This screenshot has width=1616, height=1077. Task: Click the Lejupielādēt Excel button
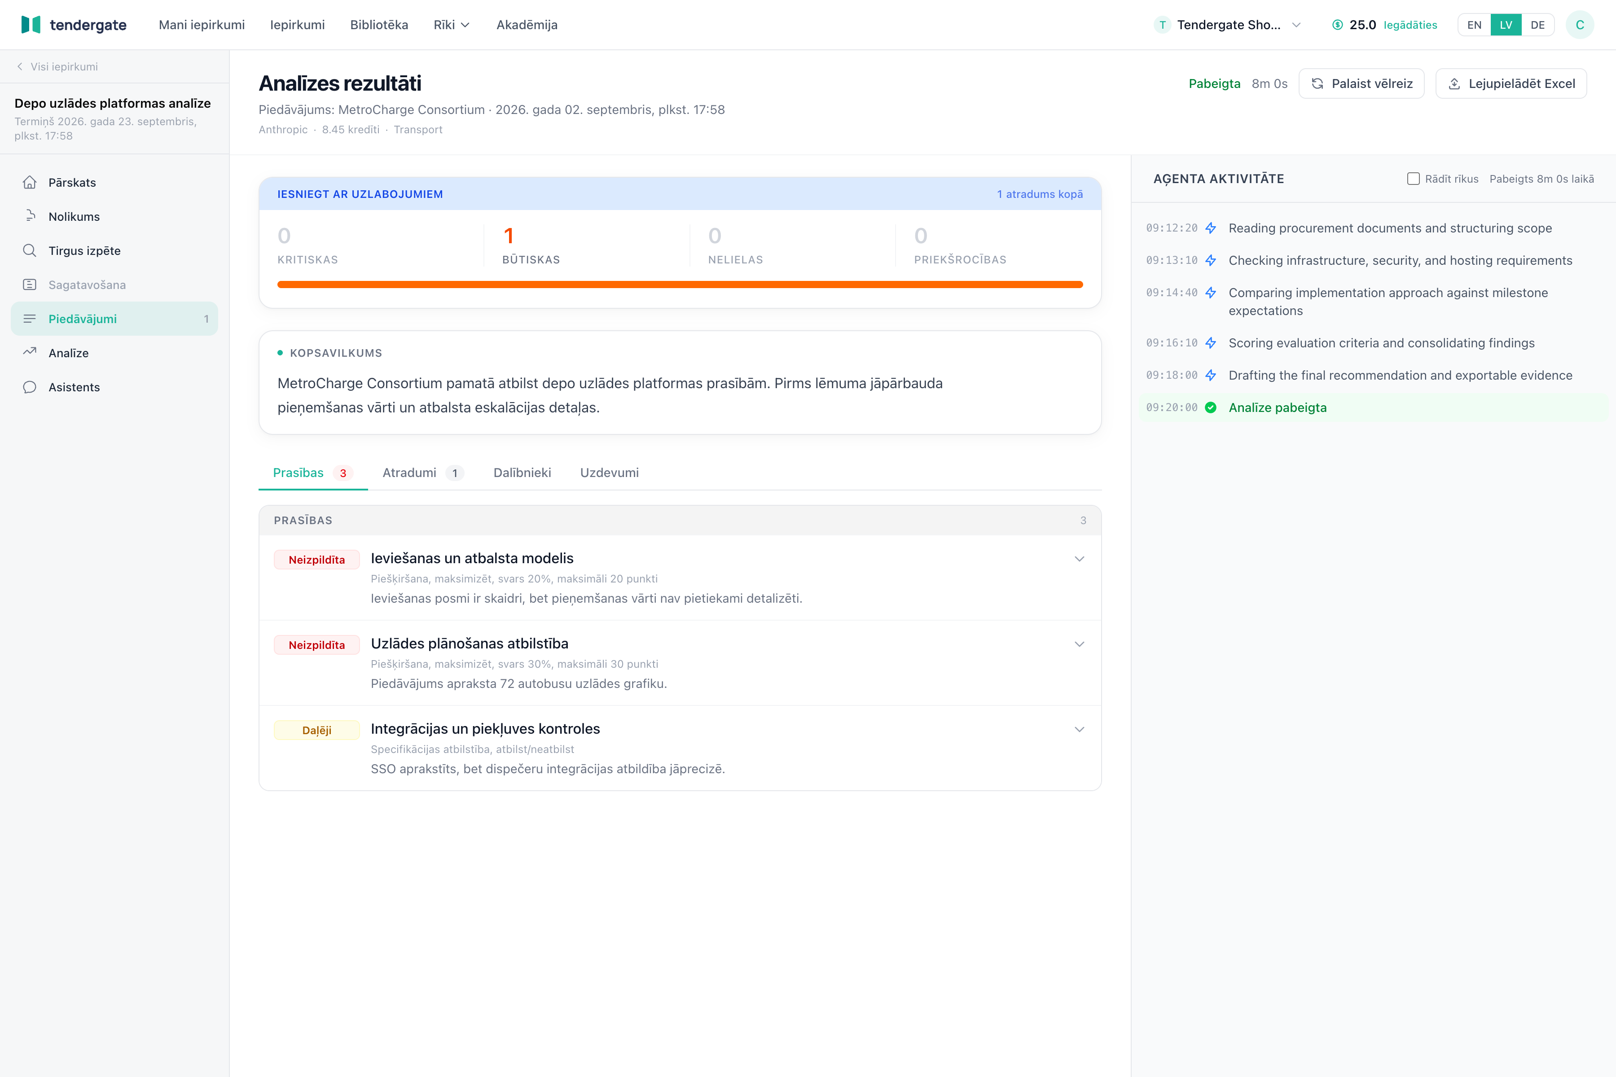click(x=1511, y=84)
